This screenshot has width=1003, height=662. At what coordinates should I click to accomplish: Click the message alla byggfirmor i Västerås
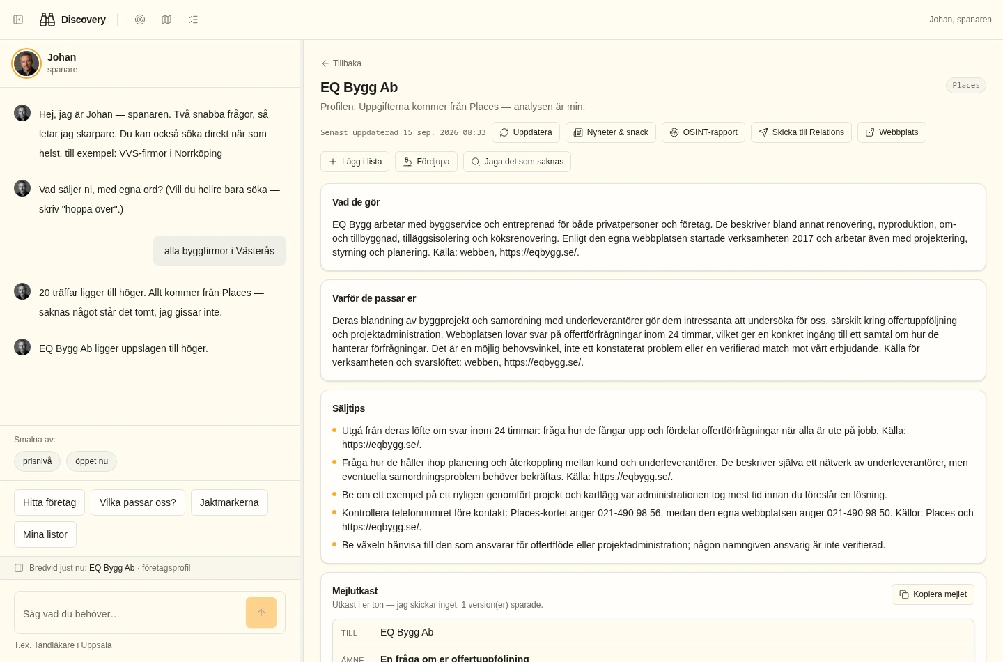point(219,251)
